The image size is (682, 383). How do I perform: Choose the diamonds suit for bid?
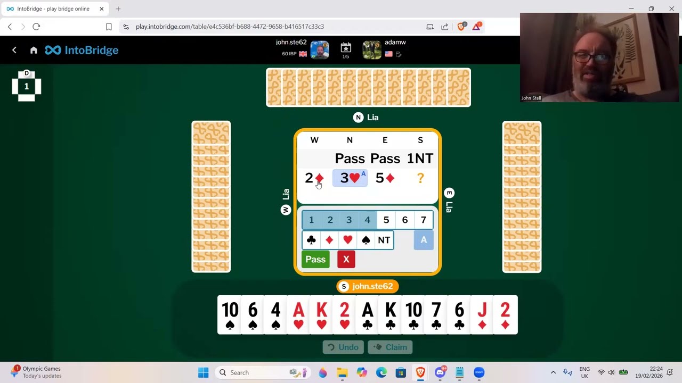[329, 240]
